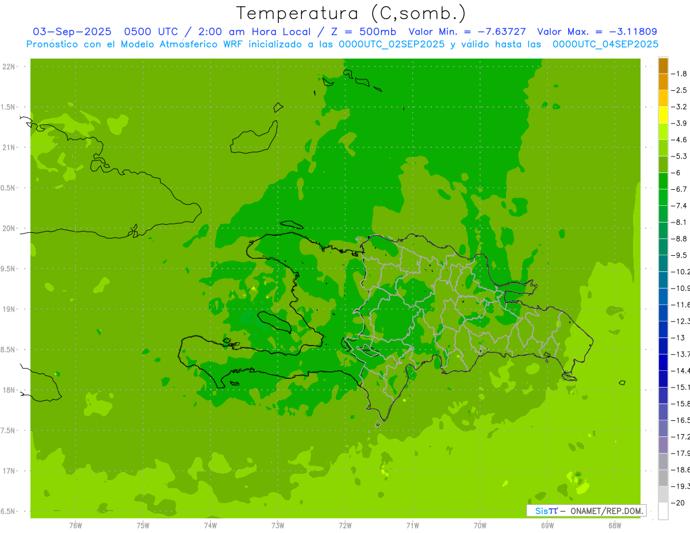Click the colorbar value '-18.6'

681,470
